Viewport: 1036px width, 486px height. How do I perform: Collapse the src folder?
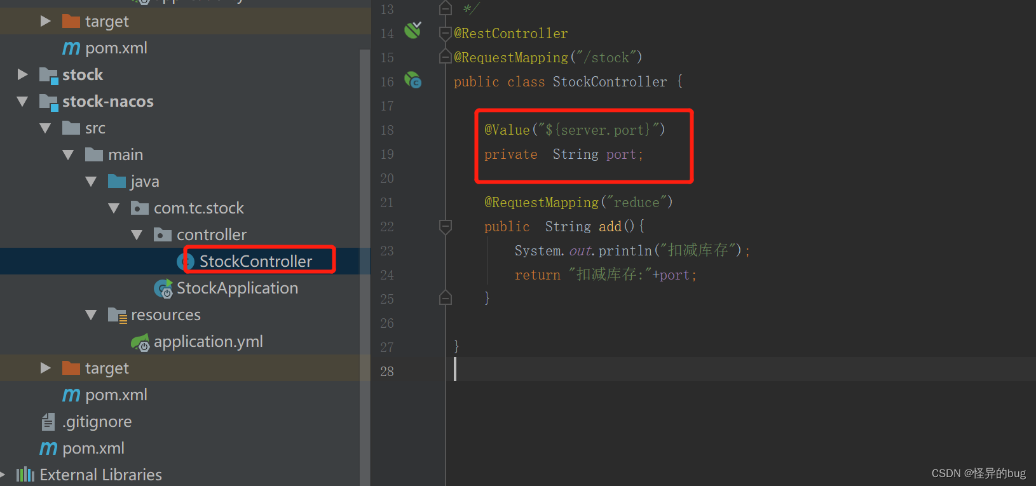(x=45, y=128)
